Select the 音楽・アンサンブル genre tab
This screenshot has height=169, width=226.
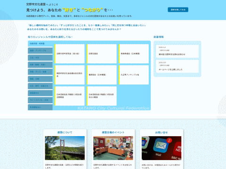click(x=40, y=51)
